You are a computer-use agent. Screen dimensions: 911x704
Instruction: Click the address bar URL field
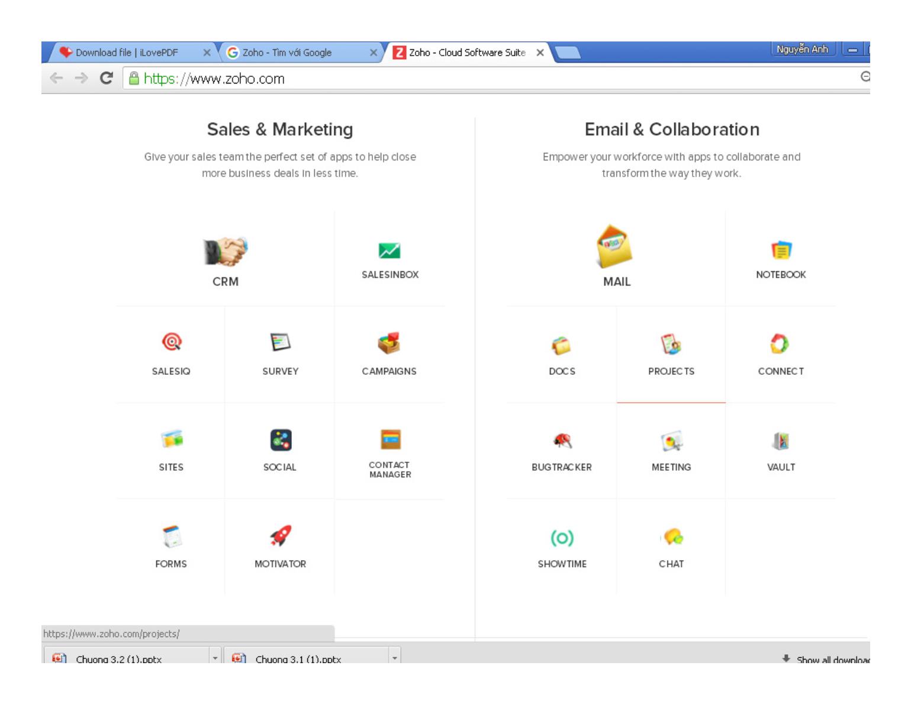coord(497,78)
